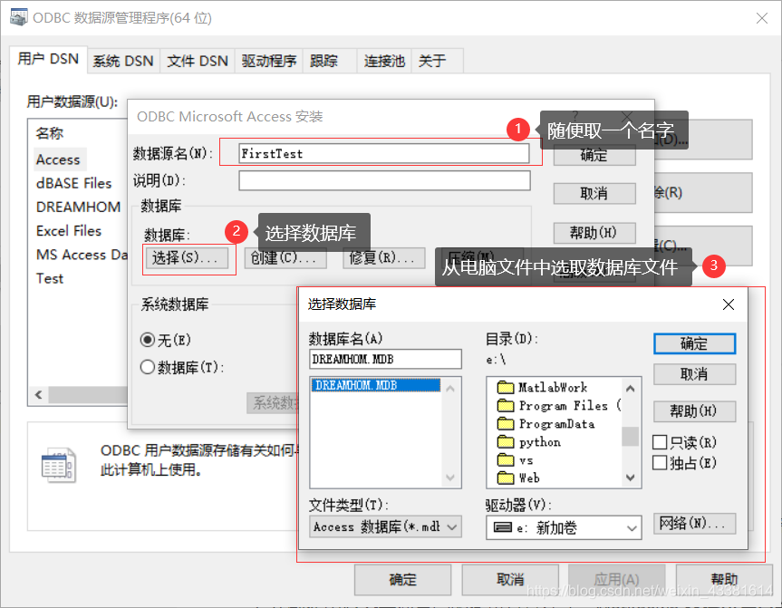This screenshot has height=608, width=782.
Task: Enable the 只读(R) checkbox
Action: click(x=660, y=442)
